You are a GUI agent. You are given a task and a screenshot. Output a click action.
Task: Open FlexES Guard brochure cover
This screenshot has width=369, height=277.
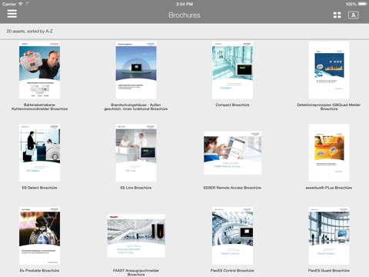click(329, 235)
